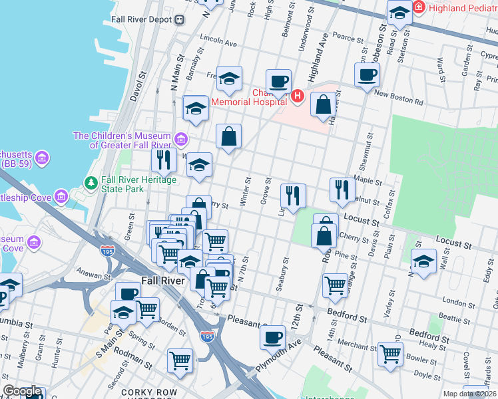Open the shopping bag marker beside the hospital

point(324,106)
